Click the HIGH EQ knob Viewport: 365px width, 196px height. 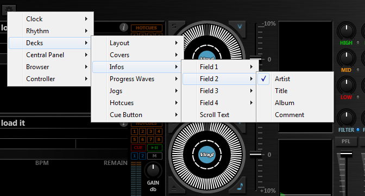click(347, 30)
